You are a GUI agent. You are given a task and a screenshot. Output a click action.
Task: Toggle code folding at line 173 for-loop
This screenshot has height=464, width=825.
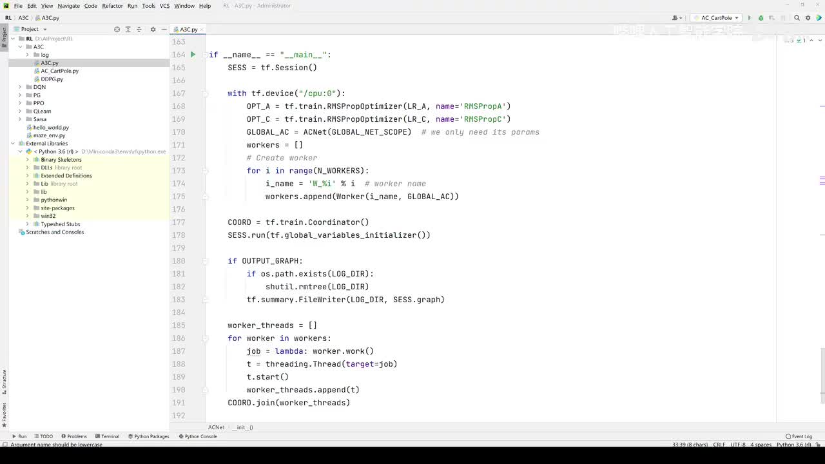pos(206,171)
